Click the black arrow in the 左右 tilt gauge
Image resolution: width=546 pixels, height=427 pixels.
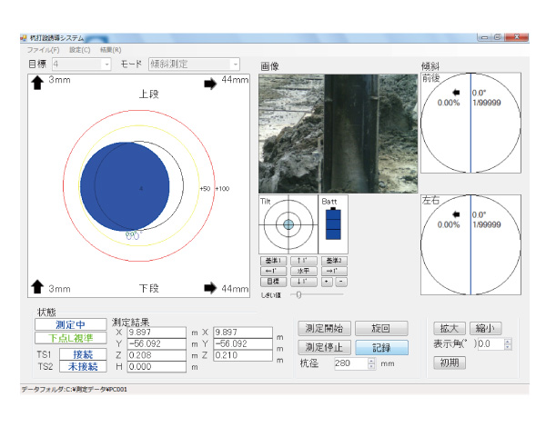click(456, 214)
